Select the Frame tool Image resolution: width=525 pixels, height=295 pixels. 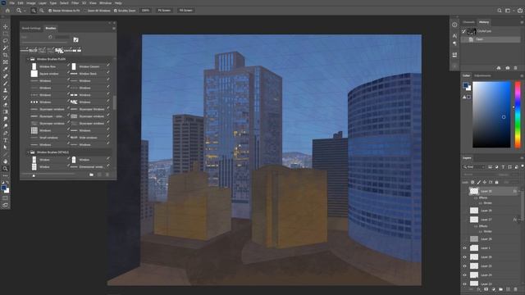click(6, 62)
